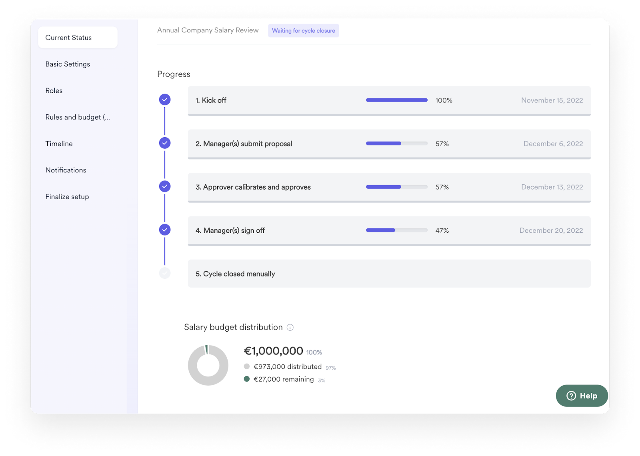
Task: Click the December 6, 2022 date
Action: tap(553, 144)
